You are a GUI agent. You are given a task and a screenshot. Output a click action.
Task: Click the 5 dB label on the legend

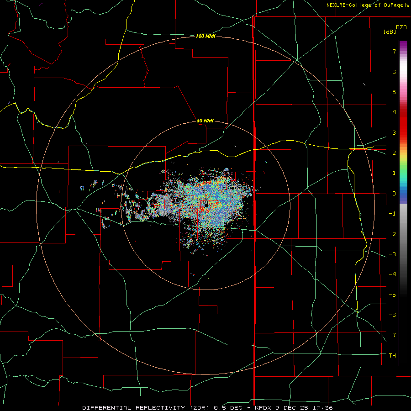coord(394,92)
